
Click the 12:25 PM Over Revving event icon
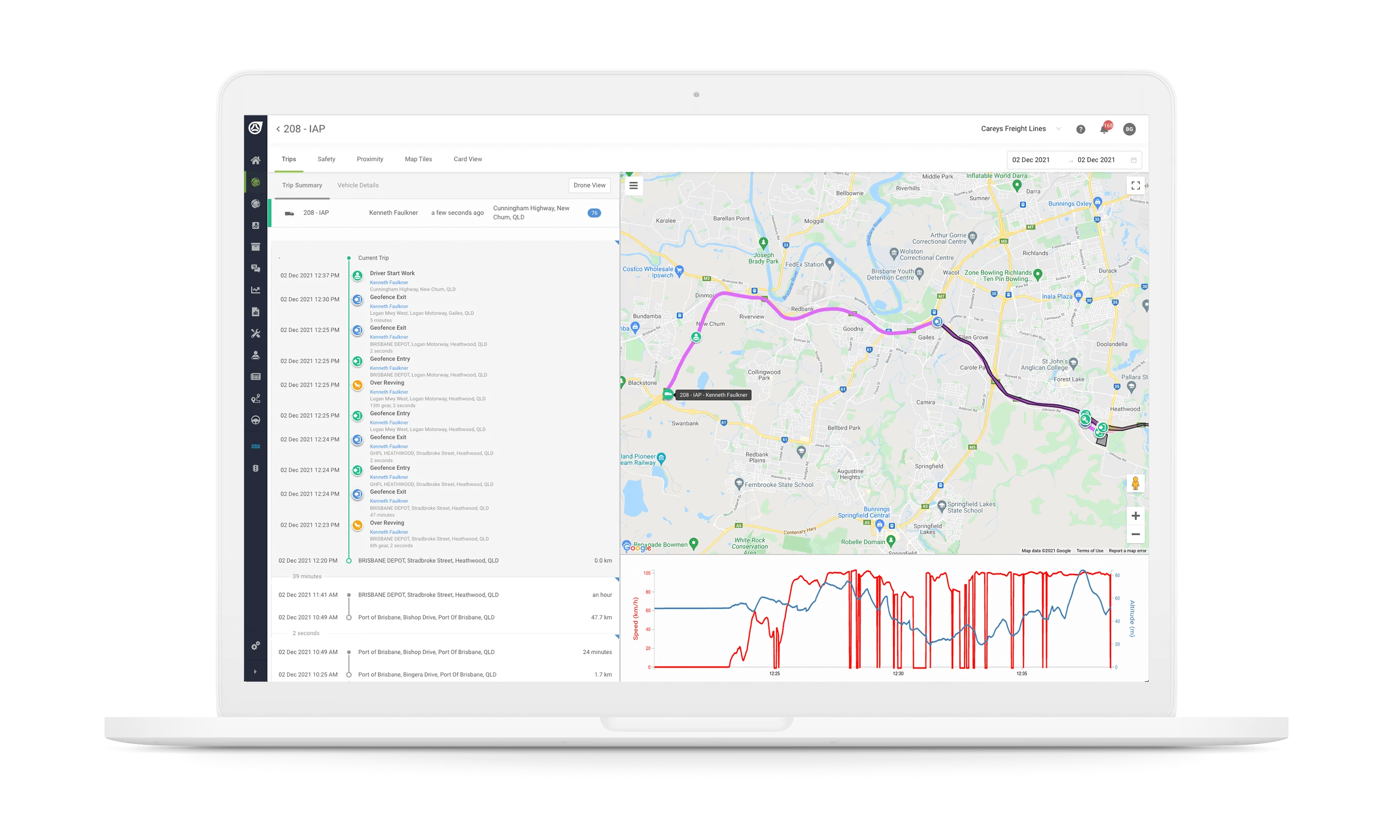(357, 385)
